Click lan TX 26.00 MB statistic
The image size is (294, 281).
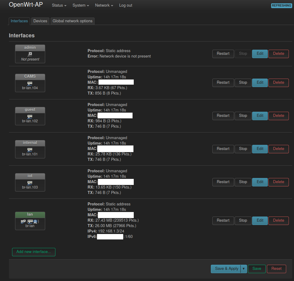pyautogui.click(x=112, y=226)
